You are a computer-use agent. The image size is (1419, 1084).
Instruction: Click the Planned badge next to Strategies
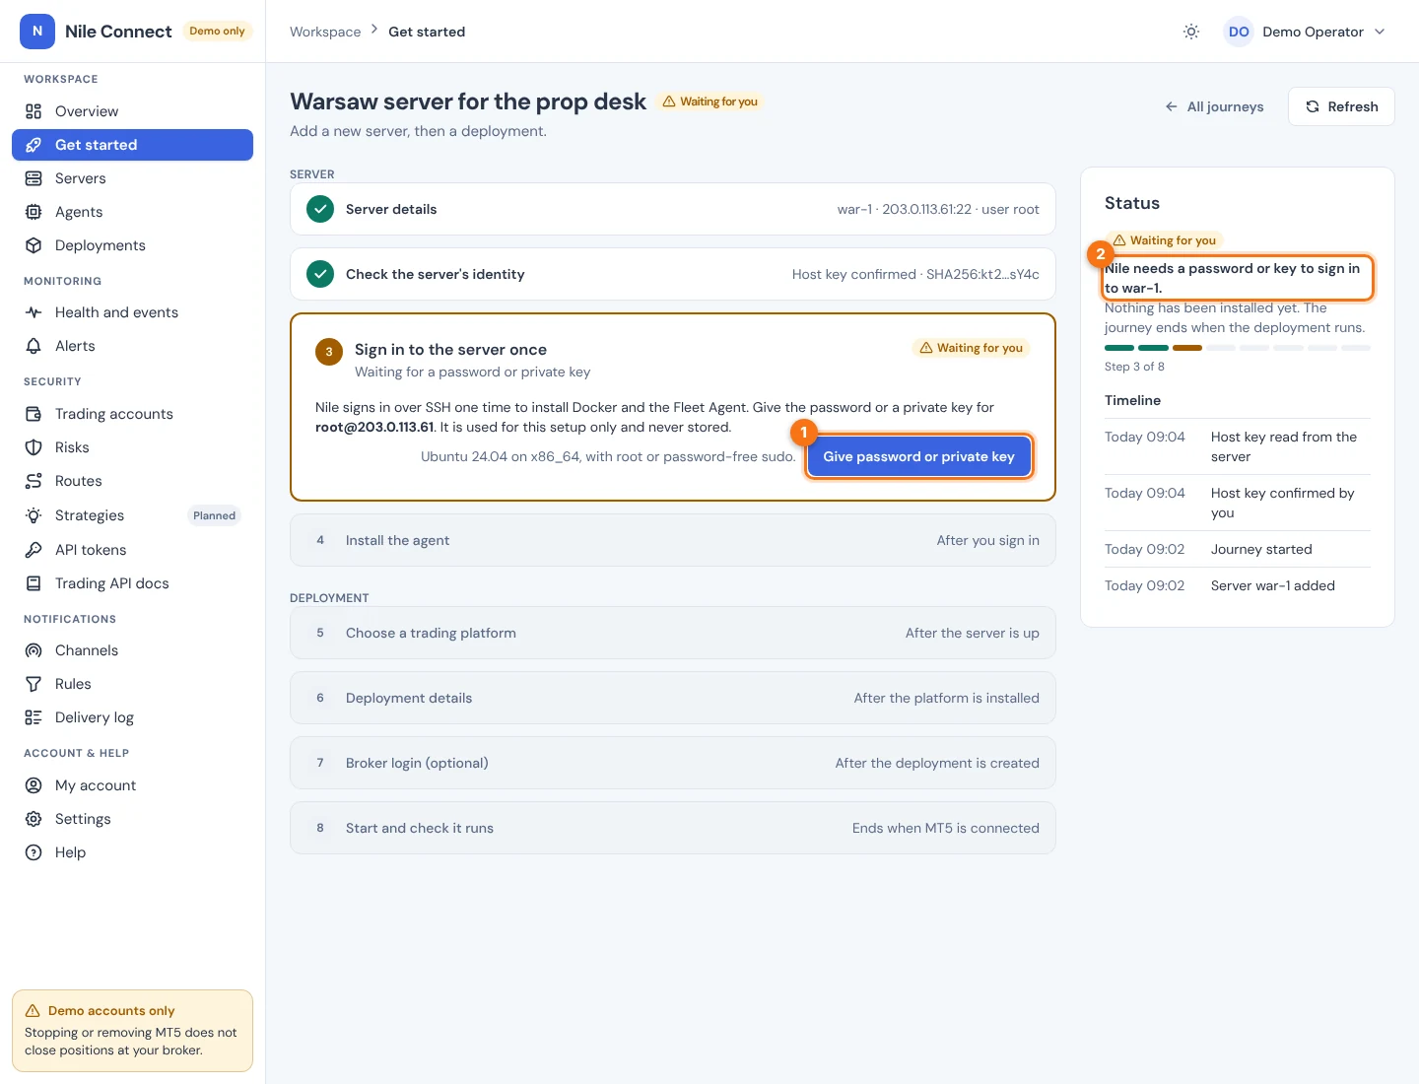(x=214, y=515)
